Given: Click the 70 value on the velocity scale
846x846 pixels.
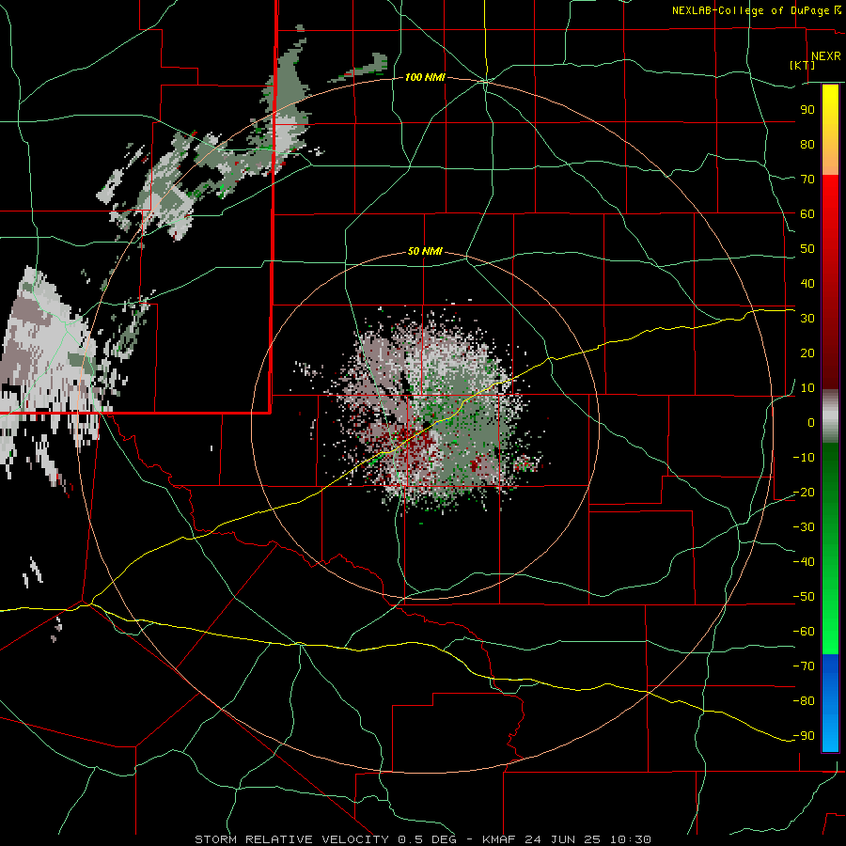Looking at the screenshot, I should [807, 180].
